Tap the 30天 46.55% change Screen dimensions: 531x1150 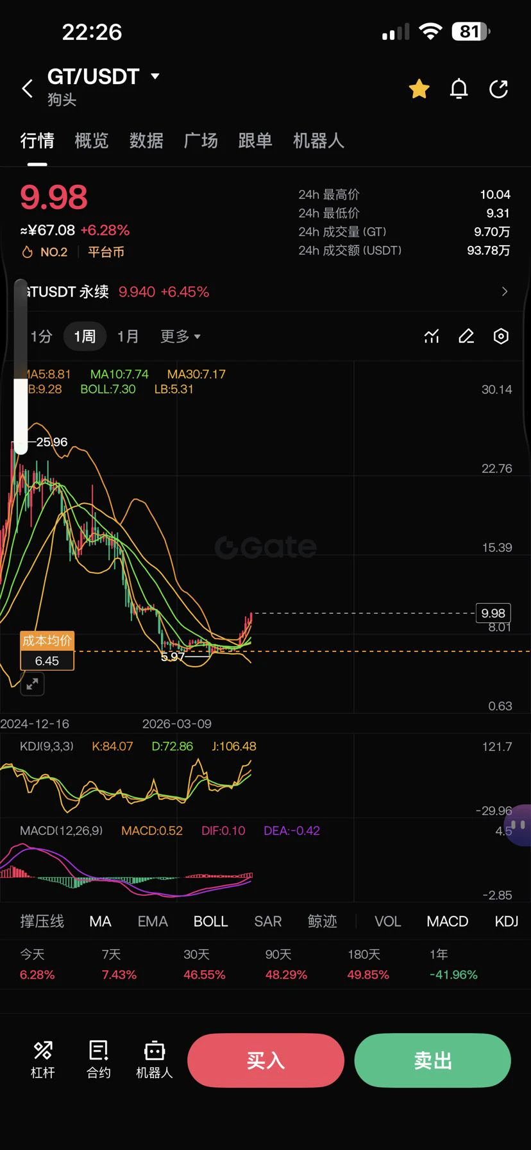click(204, 965)
